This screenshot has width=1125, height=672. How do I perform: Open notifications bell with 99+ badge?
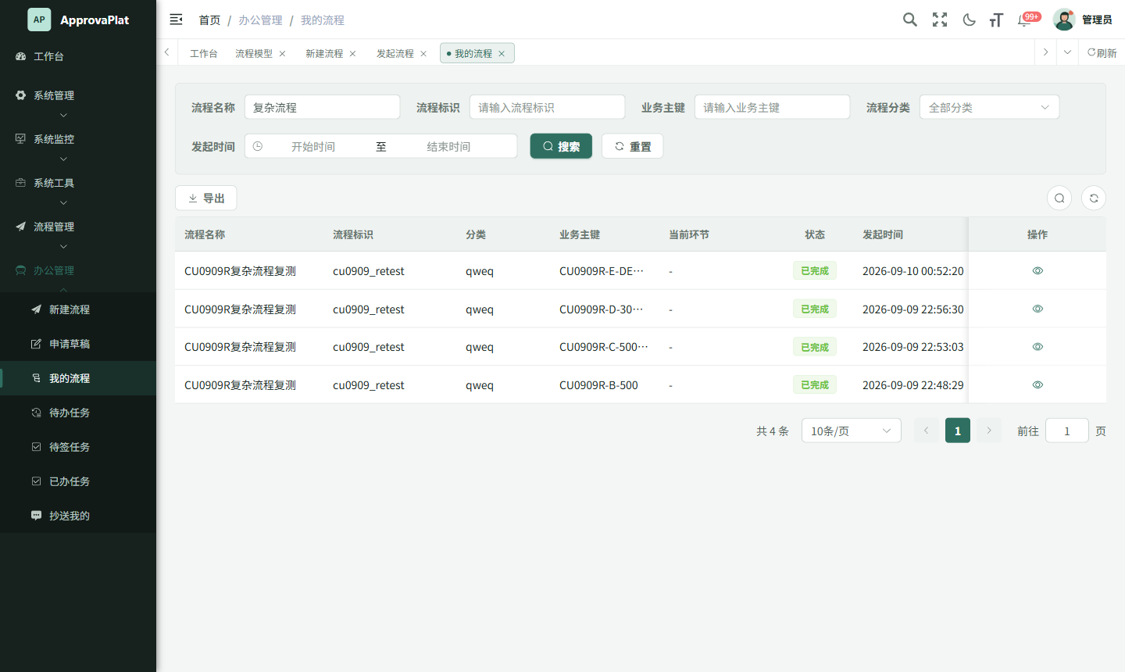click(1025, 20)
